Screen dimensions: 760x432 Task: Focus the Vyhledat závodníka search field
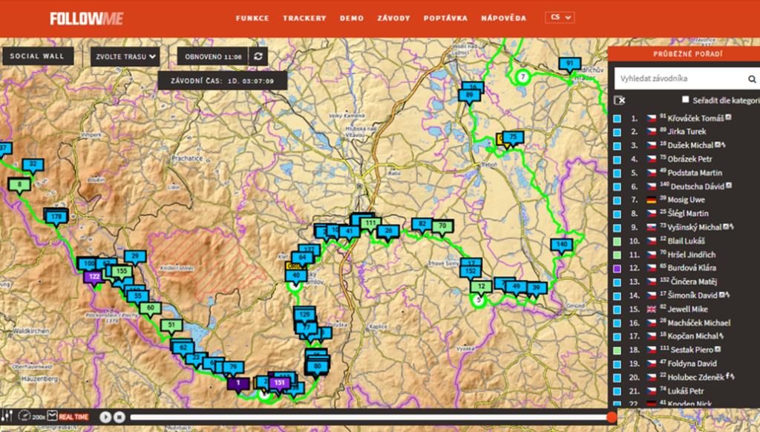[x=680, y=79]
